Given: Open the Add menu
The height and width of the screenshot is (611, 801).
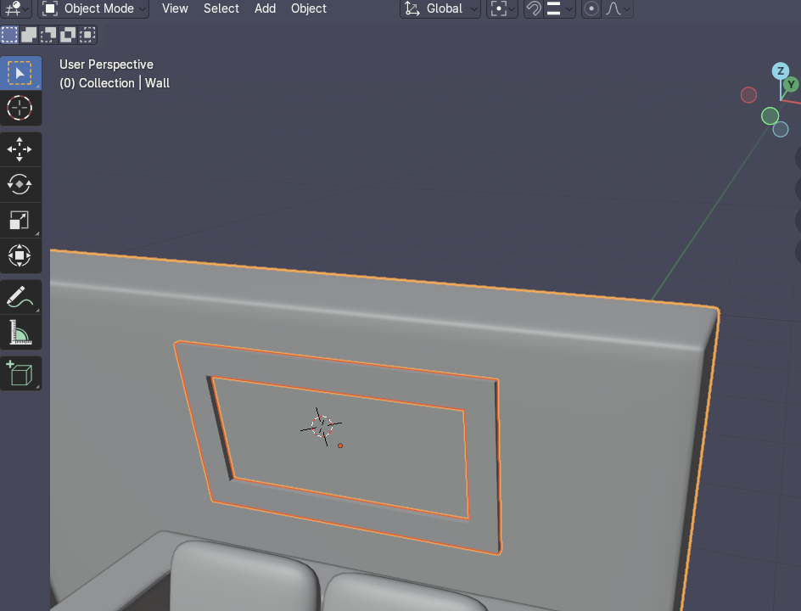Looking at the screenshot, I should click(x=265, y=8).
